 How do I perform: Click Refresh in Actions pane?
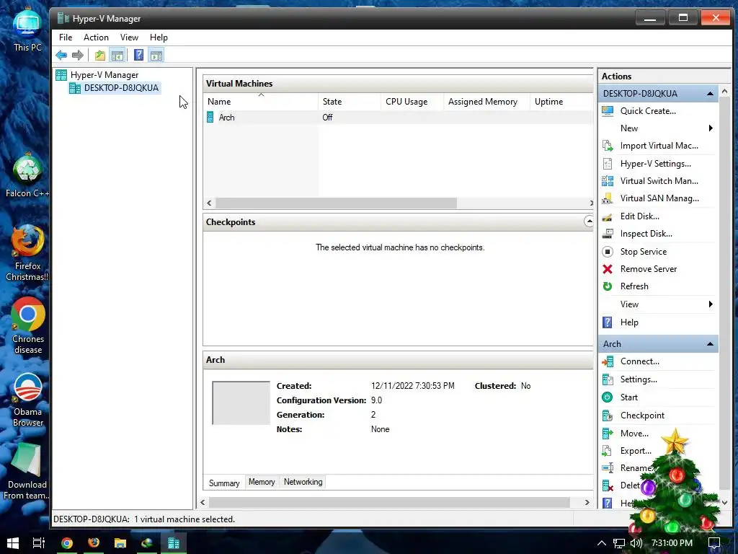pos(634,286)
